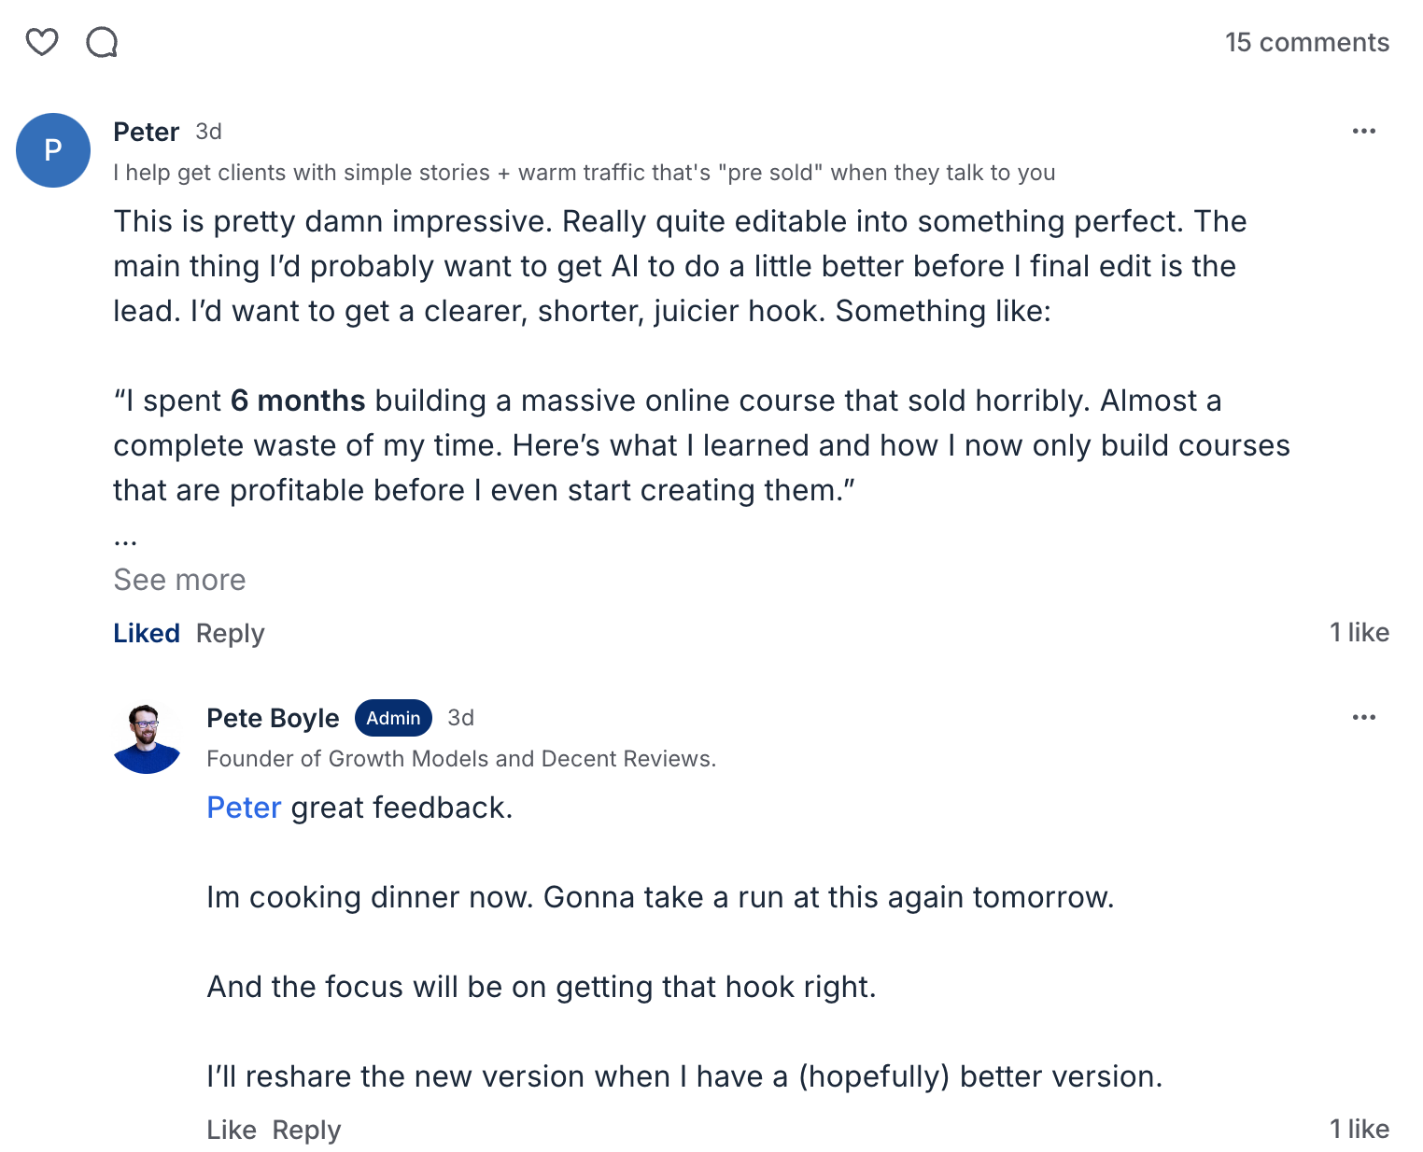Toggle the Liked state on Peter's comment

[147, 633]
